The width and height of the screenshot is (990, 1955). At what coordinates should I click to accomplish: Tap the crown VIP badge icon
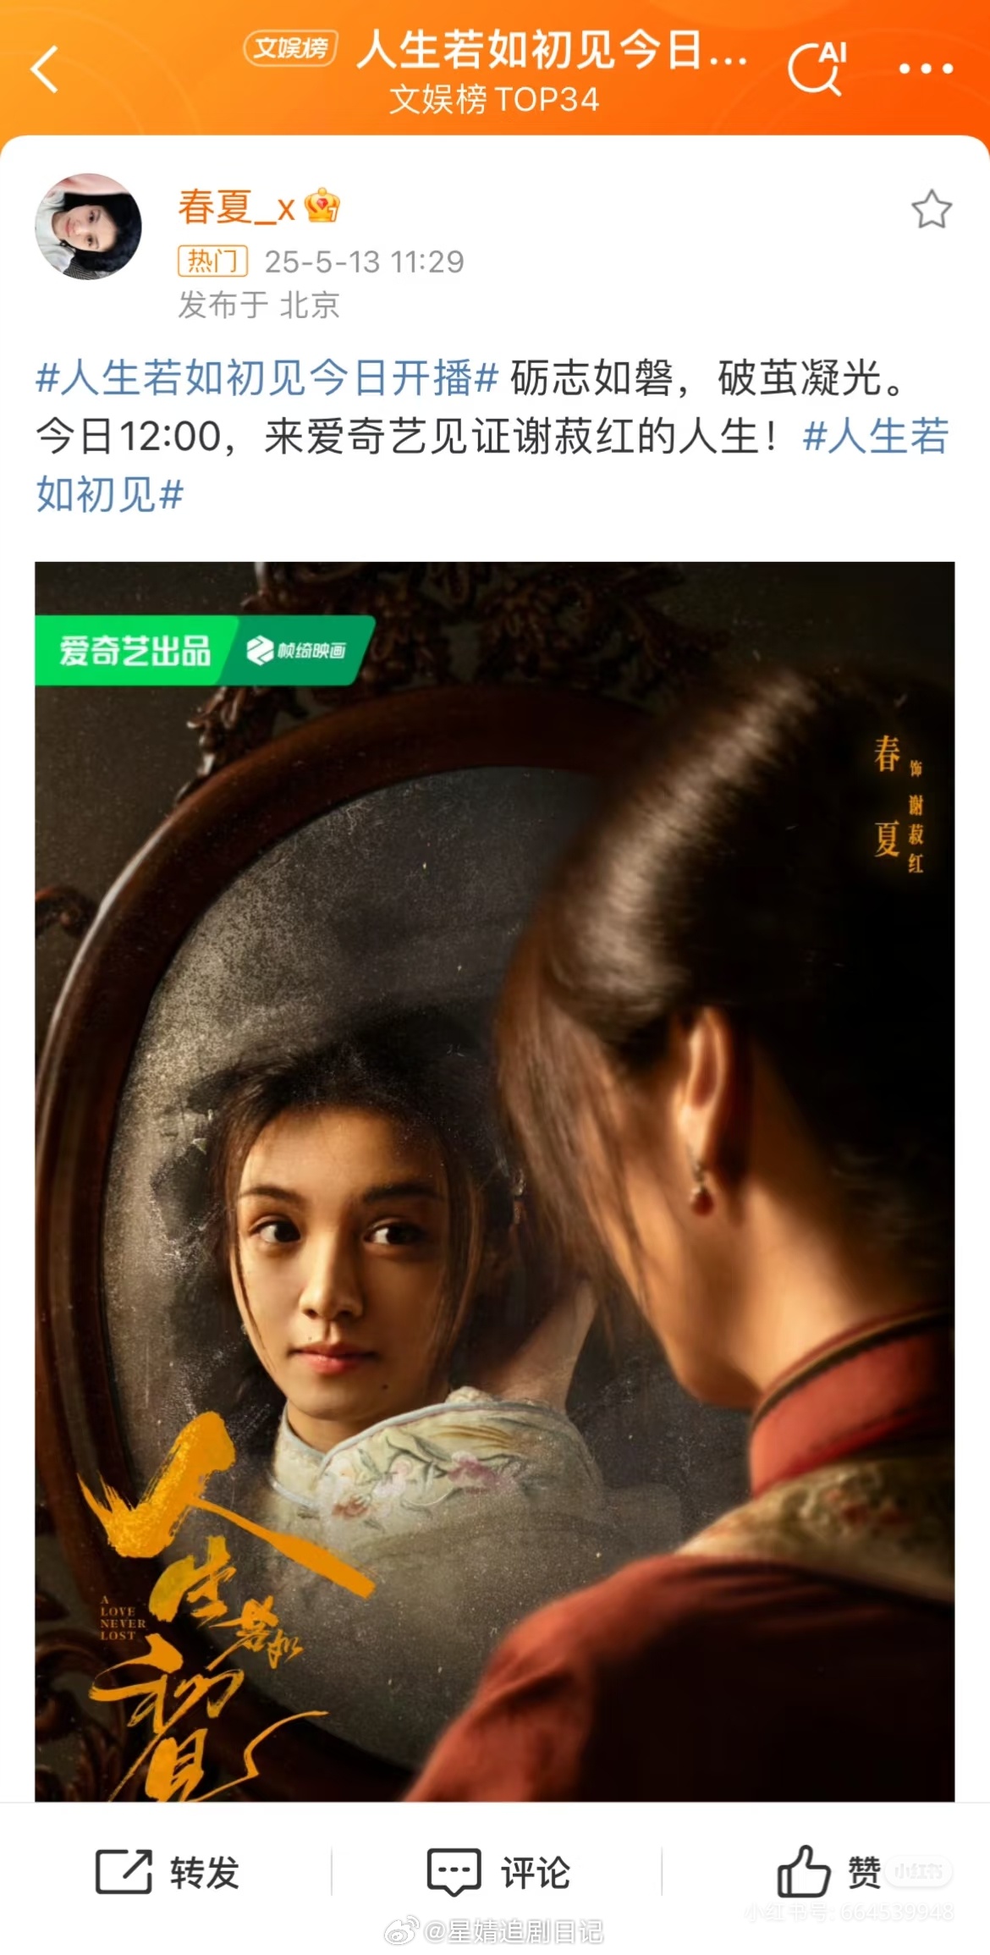tap(322, 206)
